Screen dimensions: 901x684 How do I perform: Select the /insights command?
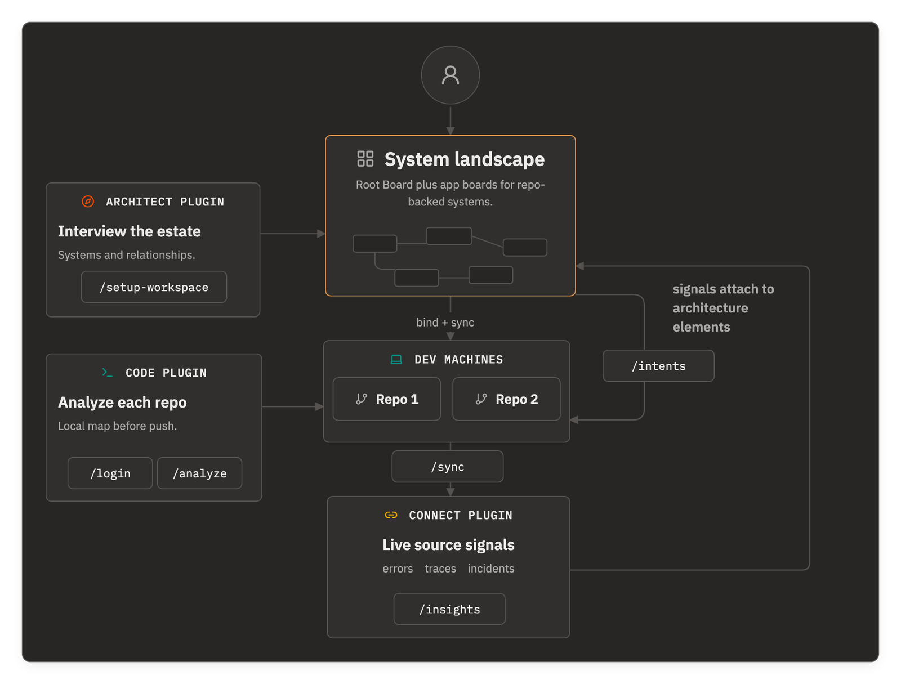pos(449,609)
